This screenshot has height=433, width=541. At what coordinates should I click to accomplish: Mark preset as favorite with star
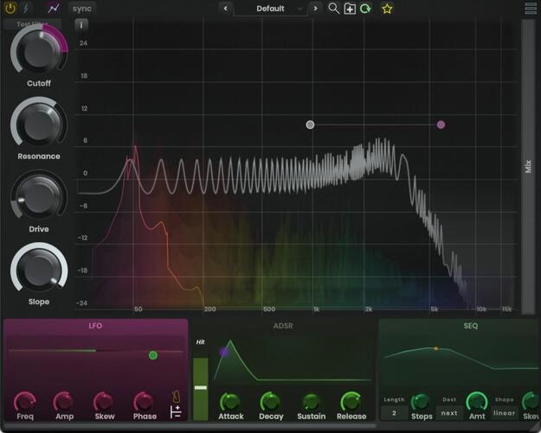tap(387, 9)
